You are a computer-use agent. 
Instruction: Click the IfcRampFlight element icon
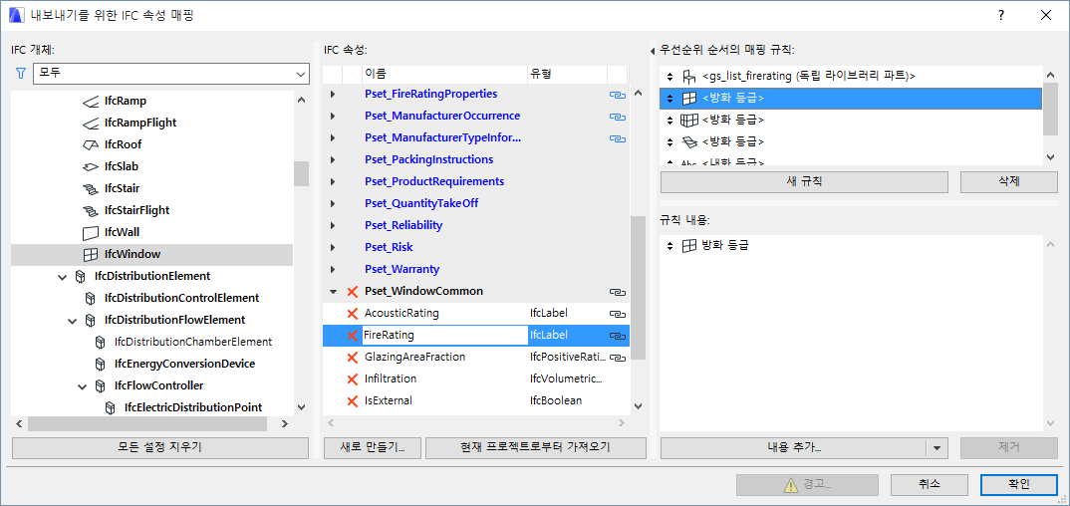(x=90, y=123)
